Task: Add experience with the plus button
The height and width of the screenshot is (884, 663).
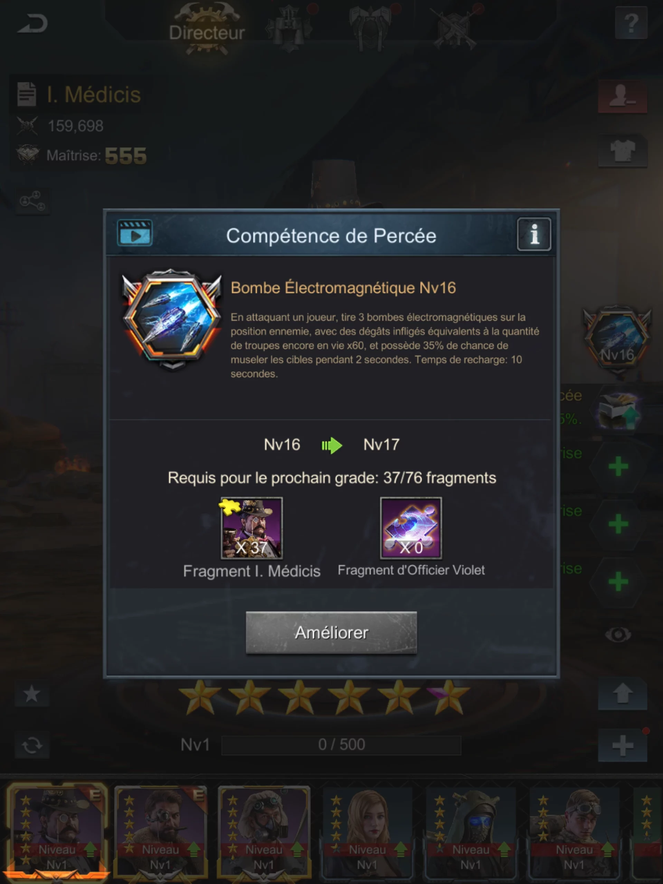Action: click(622, 745)
